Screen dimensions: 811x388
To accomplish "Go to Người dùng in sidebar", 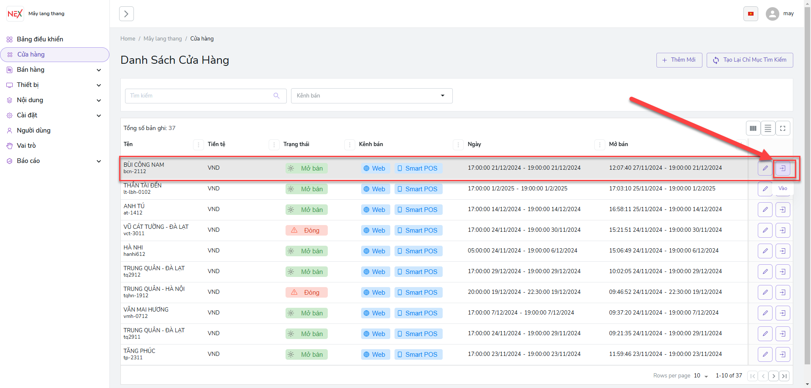I will coord(33,130).
